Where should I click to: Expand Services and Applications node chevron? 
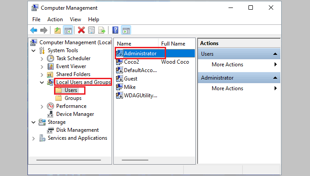point(33,138)
